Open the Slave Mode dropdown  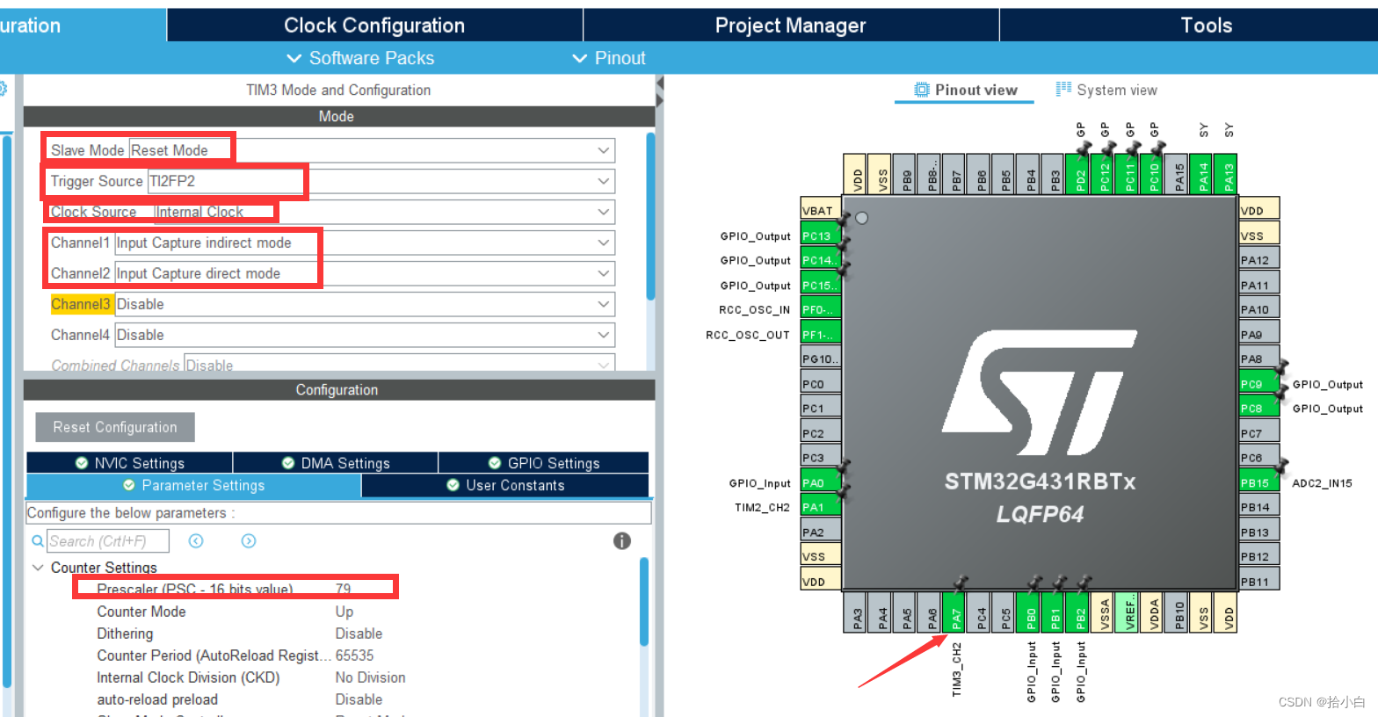pos(372,150)
